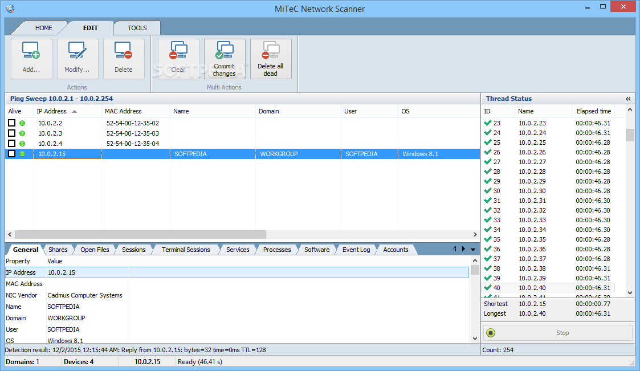Select MAC address 52-54-00-12-35-02 cell
Viewport: 640px width, 371px height.
[133, 123]
